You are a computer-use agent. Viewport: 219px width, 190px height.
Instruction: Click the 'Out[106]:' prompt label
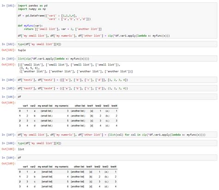pyautogui.click(x=9, y=103)
